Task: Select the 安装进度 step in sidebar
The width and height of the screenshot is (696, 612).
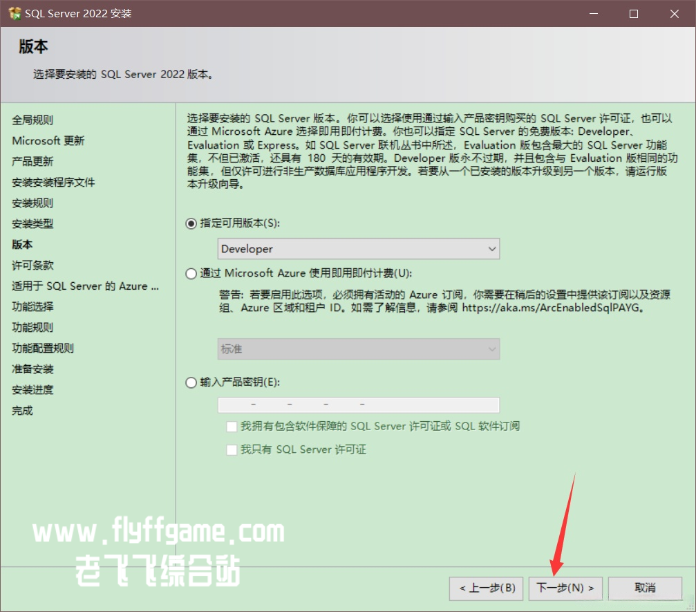Action: (x=32, y=390)
